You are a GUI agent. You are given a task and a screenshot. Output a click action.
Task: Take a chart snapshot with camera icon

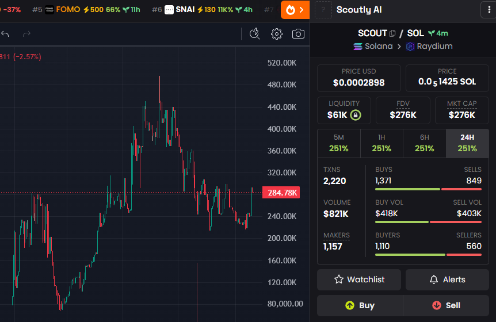coord(298,34)
